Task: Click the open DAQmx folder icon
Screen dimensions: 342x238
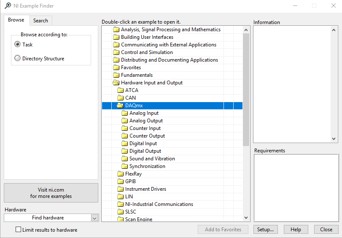Action: [x=120, y=105]
